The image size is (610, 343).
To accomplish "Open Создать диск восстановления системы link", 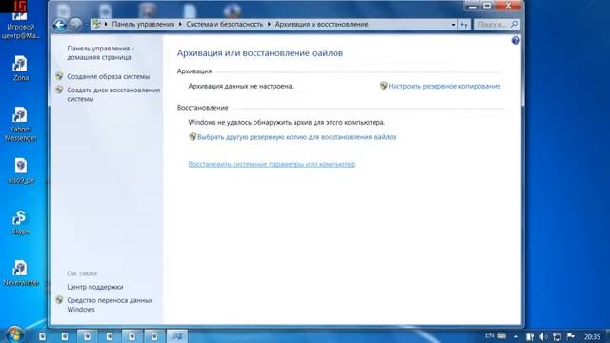I will (x=113, y=94).
